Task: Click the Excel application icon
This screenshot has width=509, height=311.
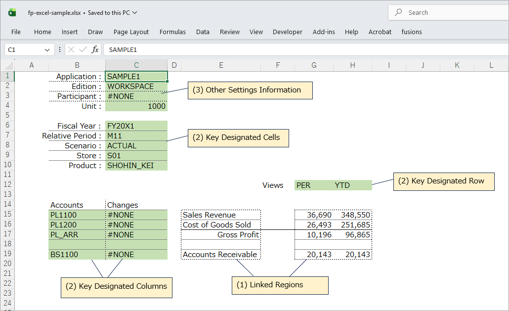Action: [11, 12]
